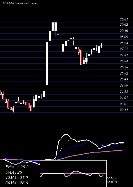Click the 24.07 price axis label

[x=124, y=98]
